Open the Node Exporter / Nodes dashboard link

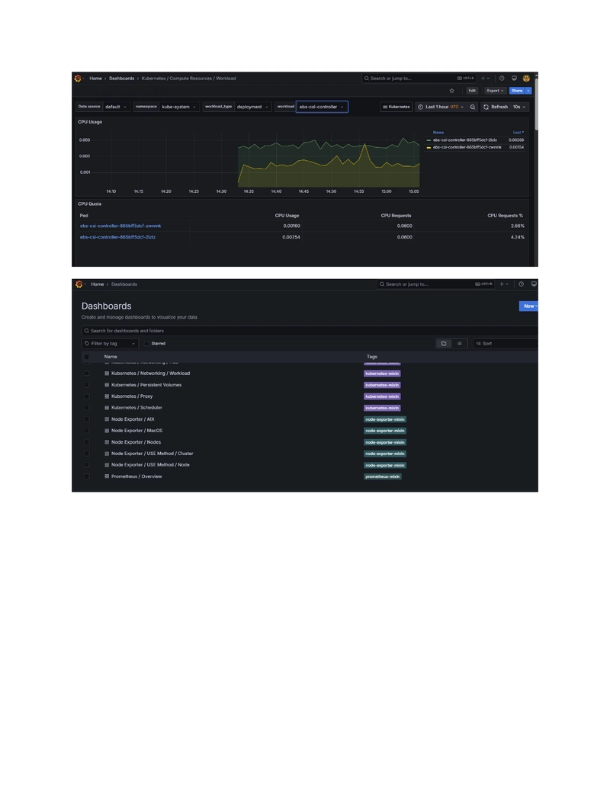[x=136, y=442]
